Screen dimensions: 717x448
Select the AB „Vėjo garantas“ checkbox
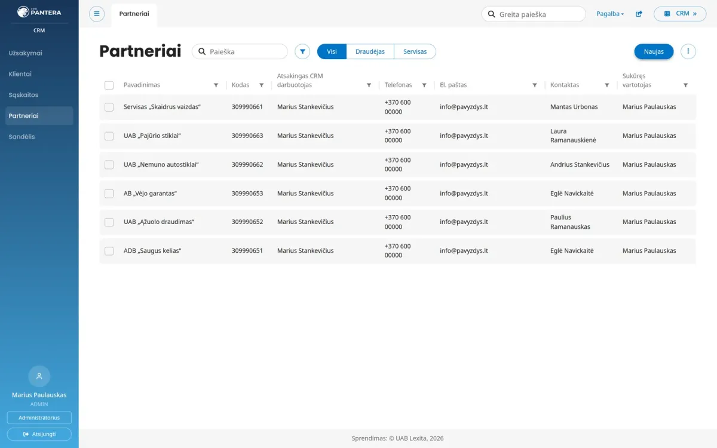point(109,194)
